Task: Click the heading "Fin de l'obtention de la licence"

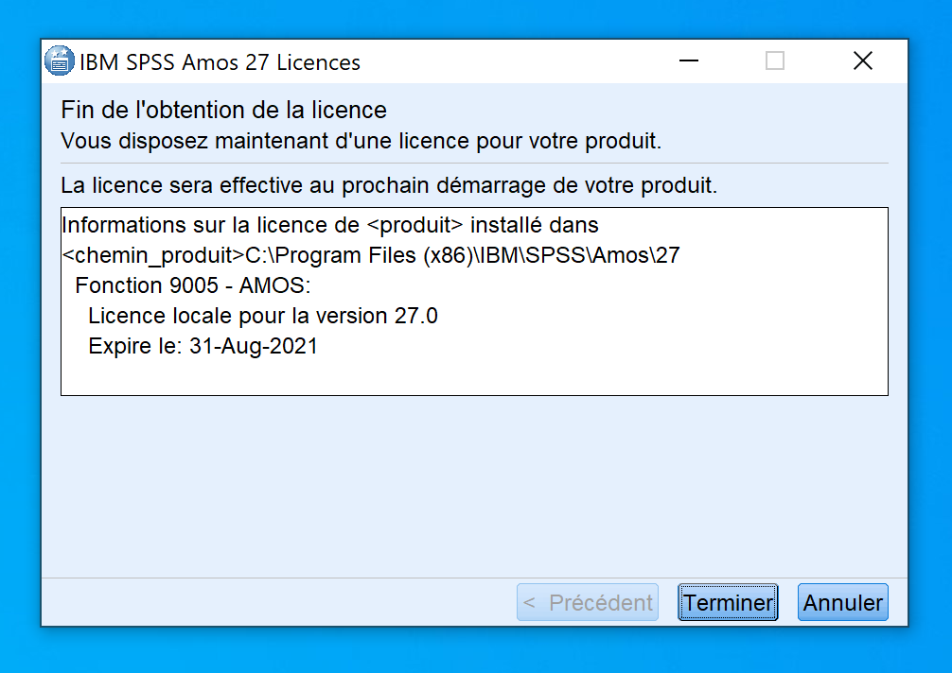Action: click(x=223, y=110)
